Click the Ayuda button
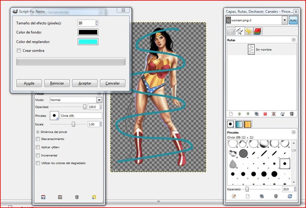306x208 pixels. point(29,83)
